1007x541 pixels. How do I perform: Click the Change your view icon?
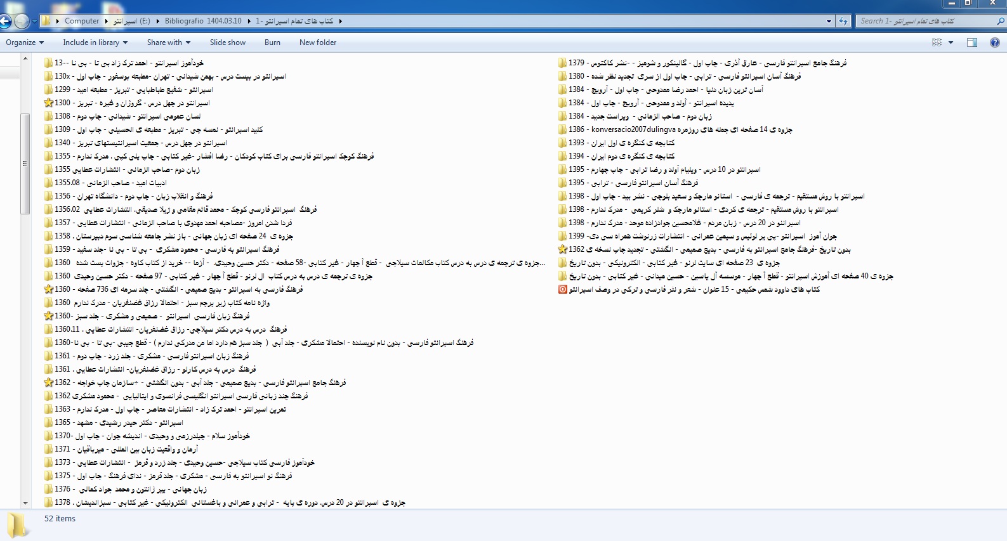click(937, 42)
